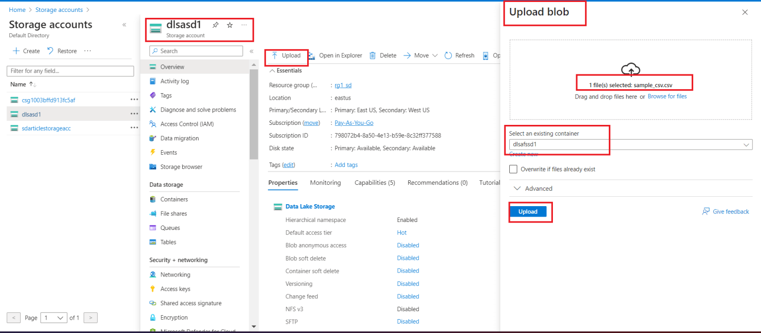This screenshot has width=761, height=333.
Task: Pin the dlsasd1 storage account
Action: 215,25
